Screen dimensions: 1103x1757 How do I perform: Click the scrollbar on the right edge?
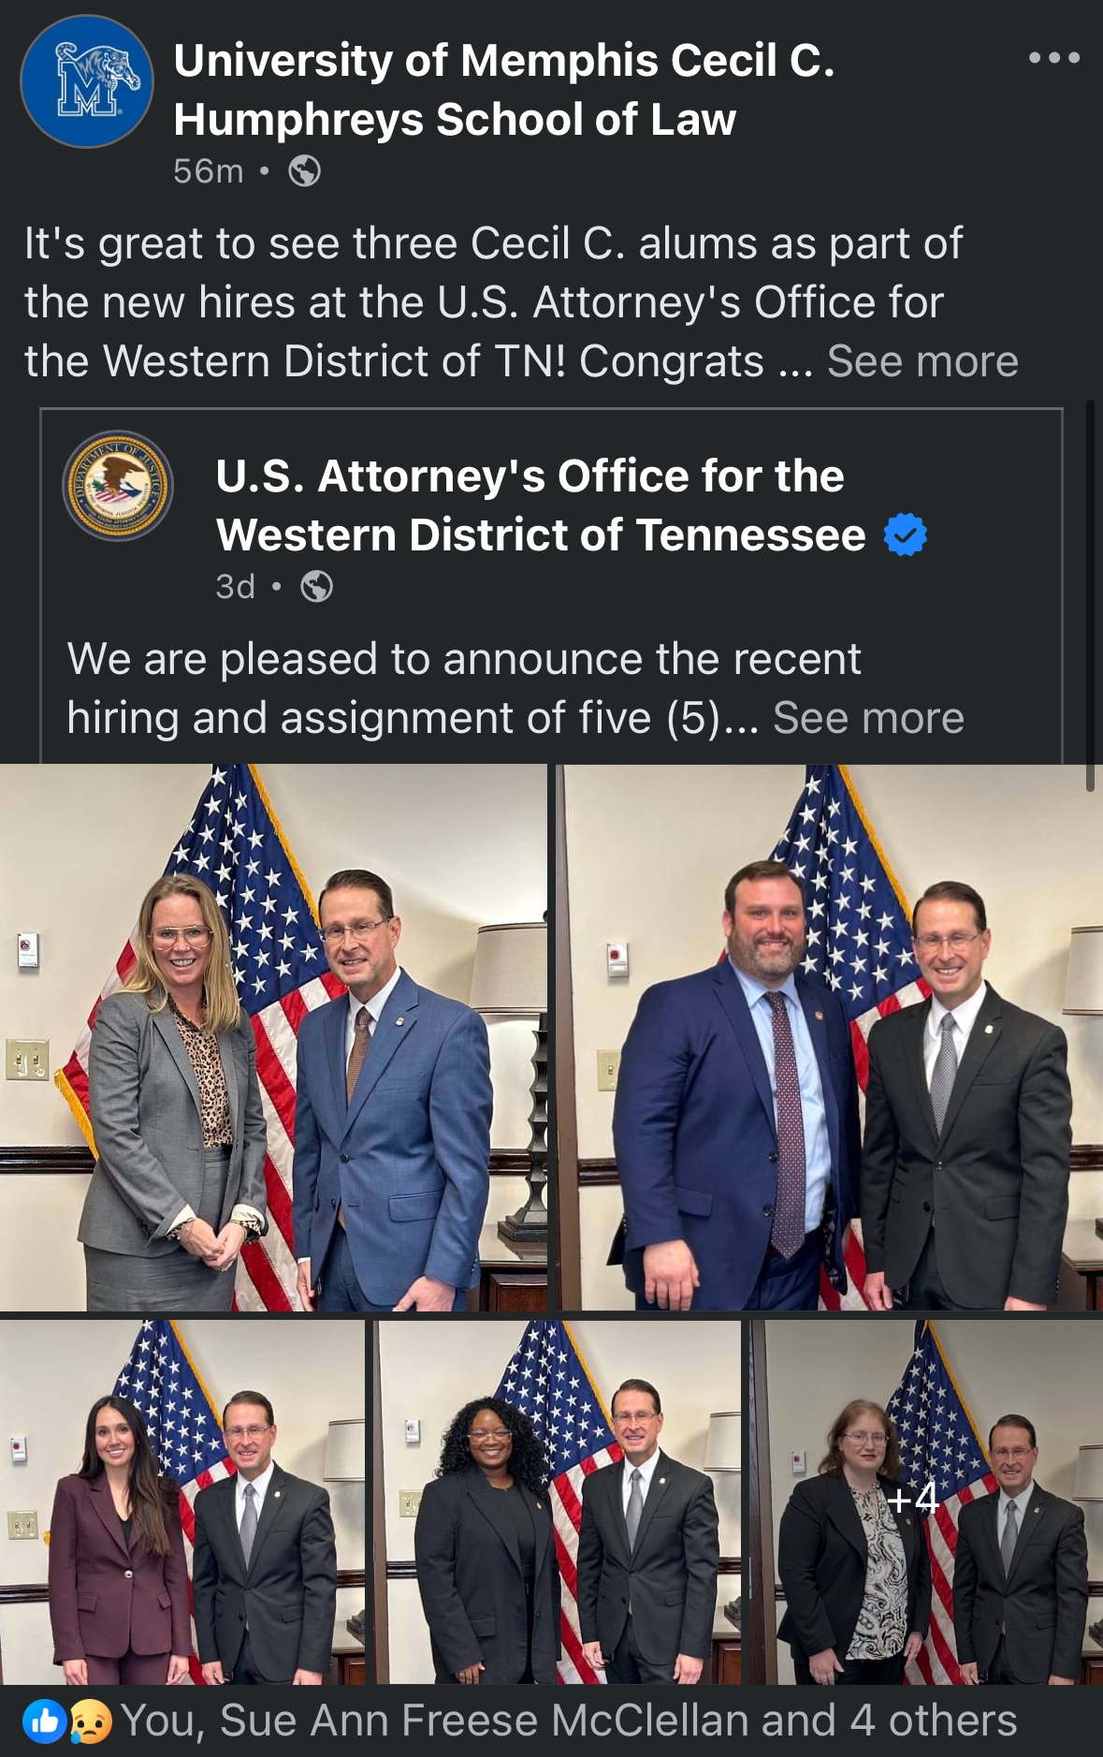coord(1090,596)
